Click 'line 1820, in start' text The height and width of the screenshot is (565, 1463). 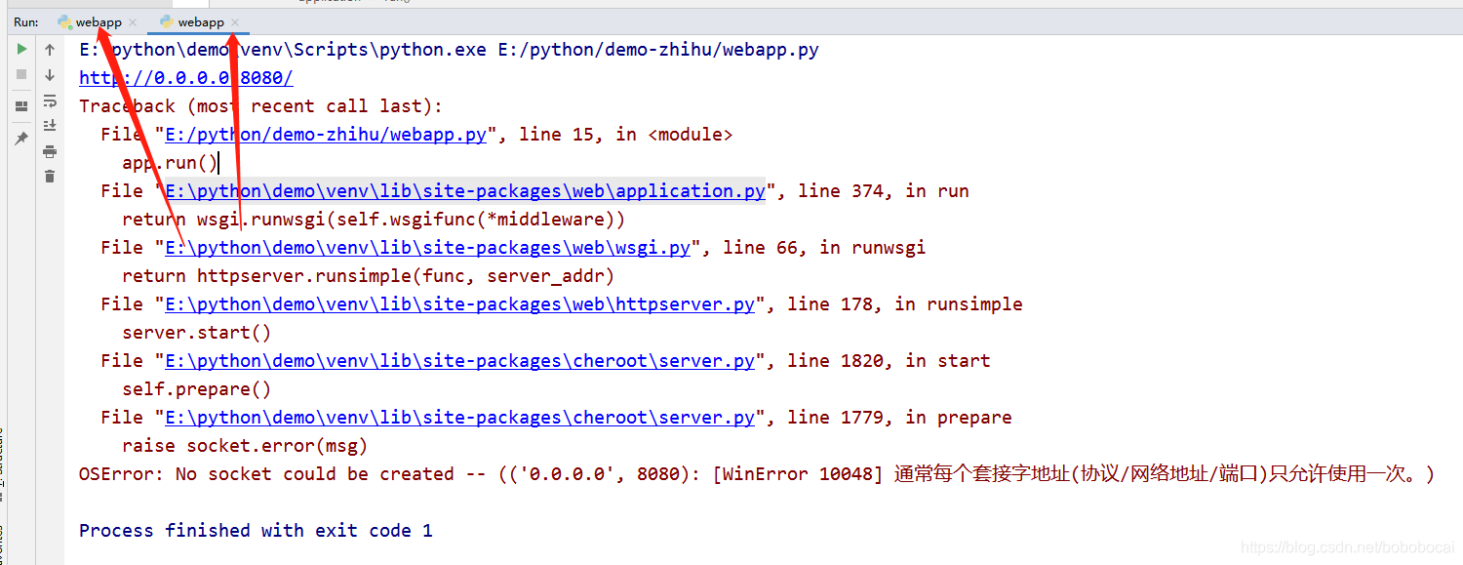tap(889, 361)
